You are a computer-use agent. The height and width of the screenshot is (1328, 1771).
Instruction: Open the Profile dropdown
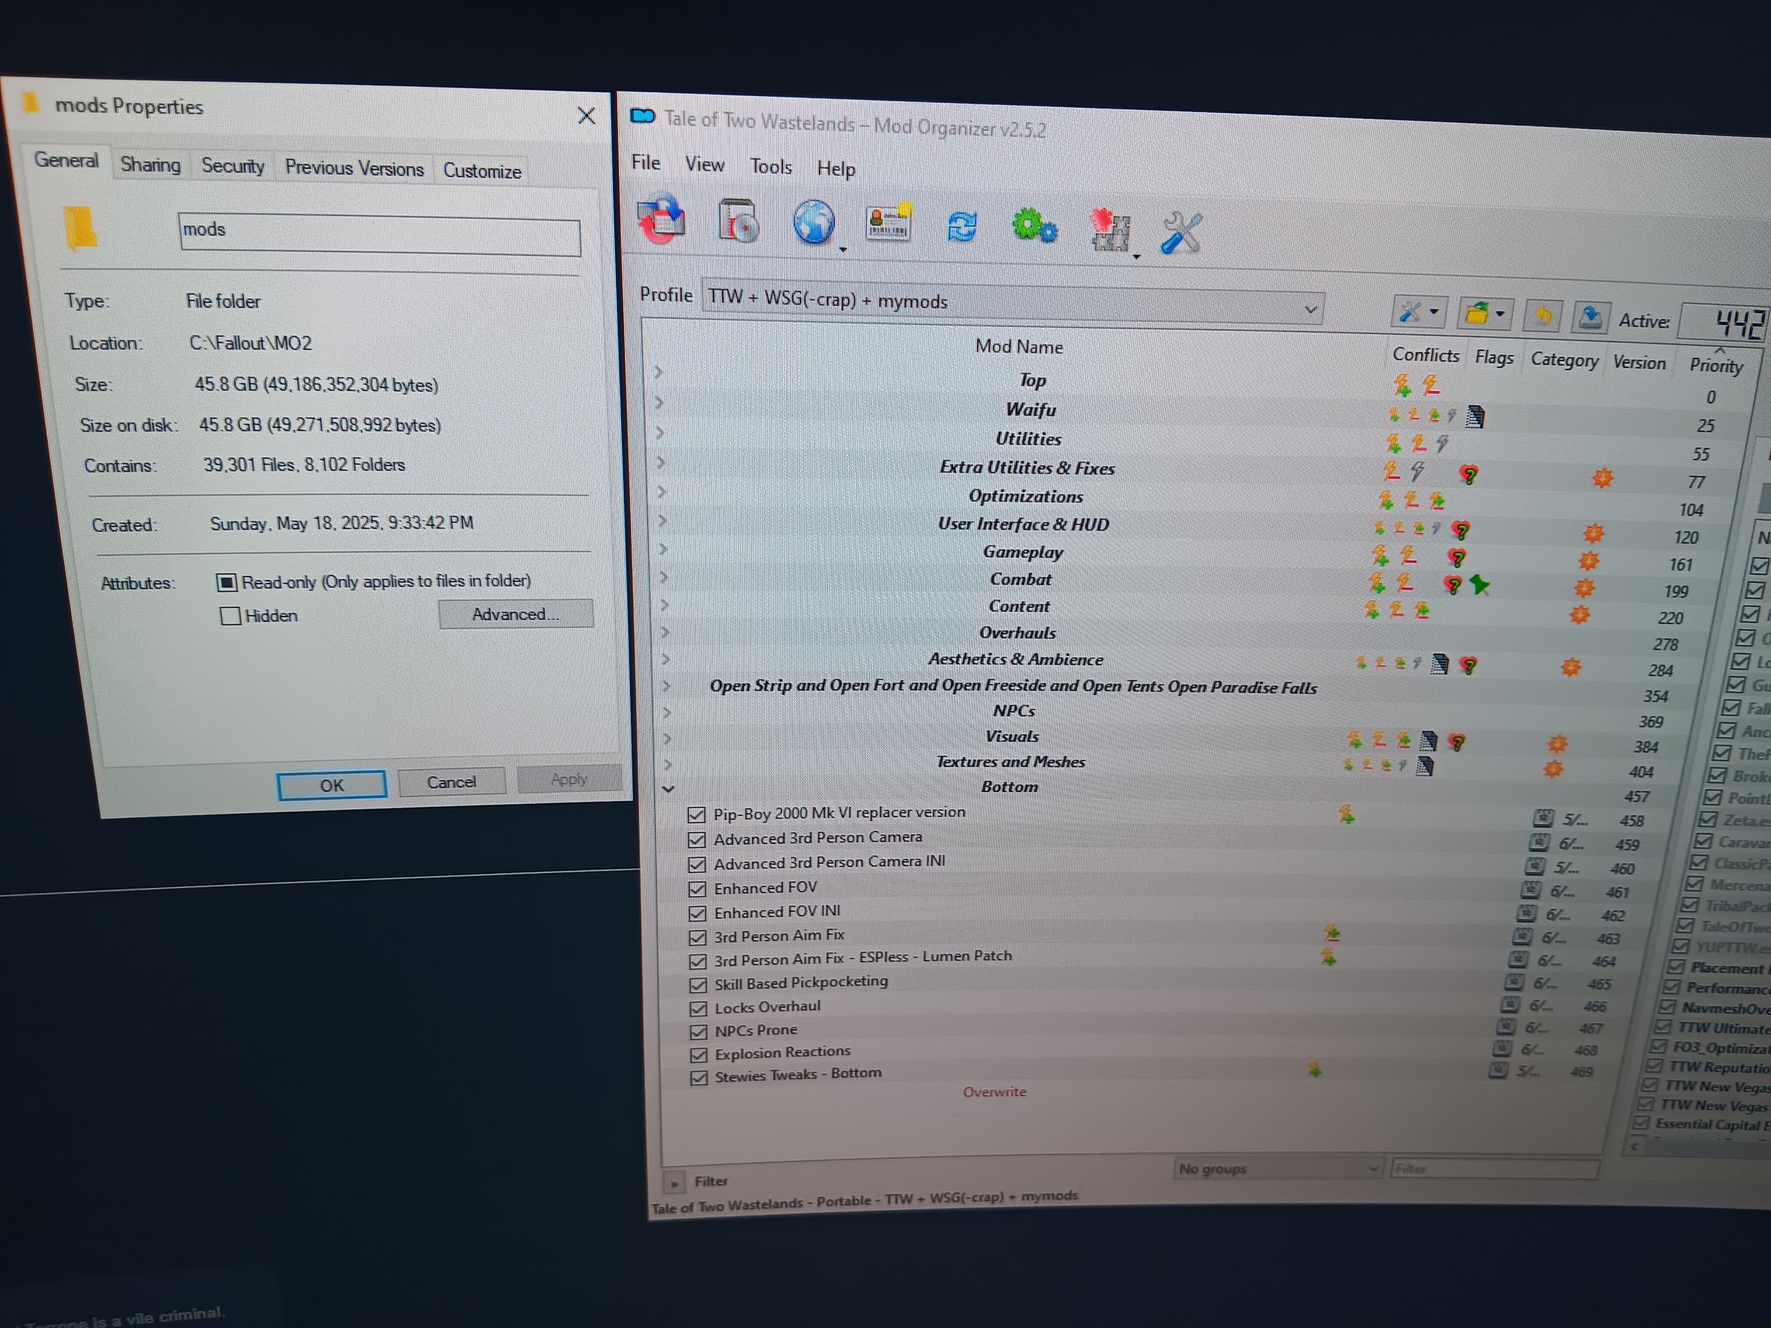(x=1012, y=303)
